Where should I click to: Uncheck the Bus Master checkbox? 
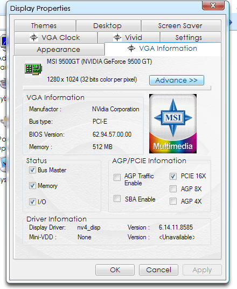point(32,170)
